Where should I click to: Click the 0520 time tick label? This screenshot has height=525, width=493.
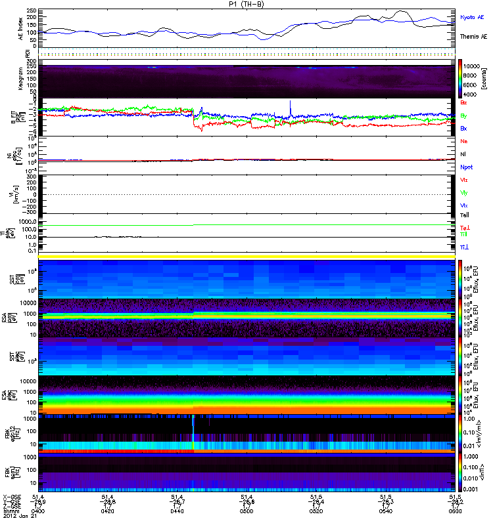pos(316,511)
